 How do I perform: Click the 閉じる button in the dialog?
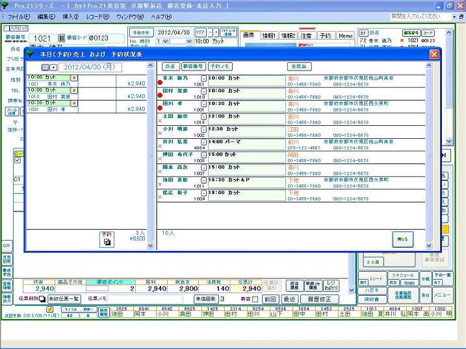[403, 239]
